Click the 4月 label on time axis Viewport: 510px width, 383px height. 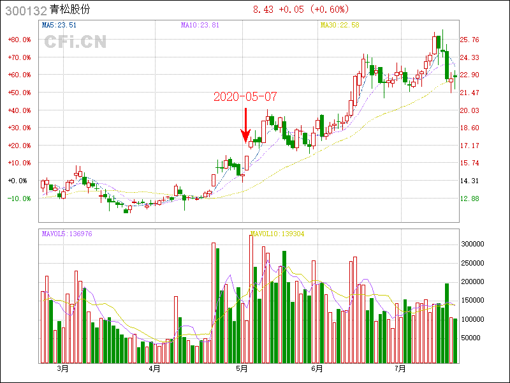154,369
